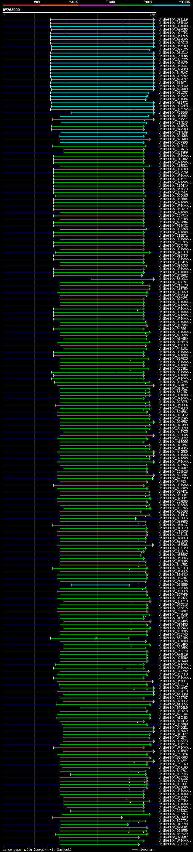Image resolution: width=193 pixels, height=852 pixels.
Task: Click the UniRef100_C5WV11 hit name
Action: 173,119
